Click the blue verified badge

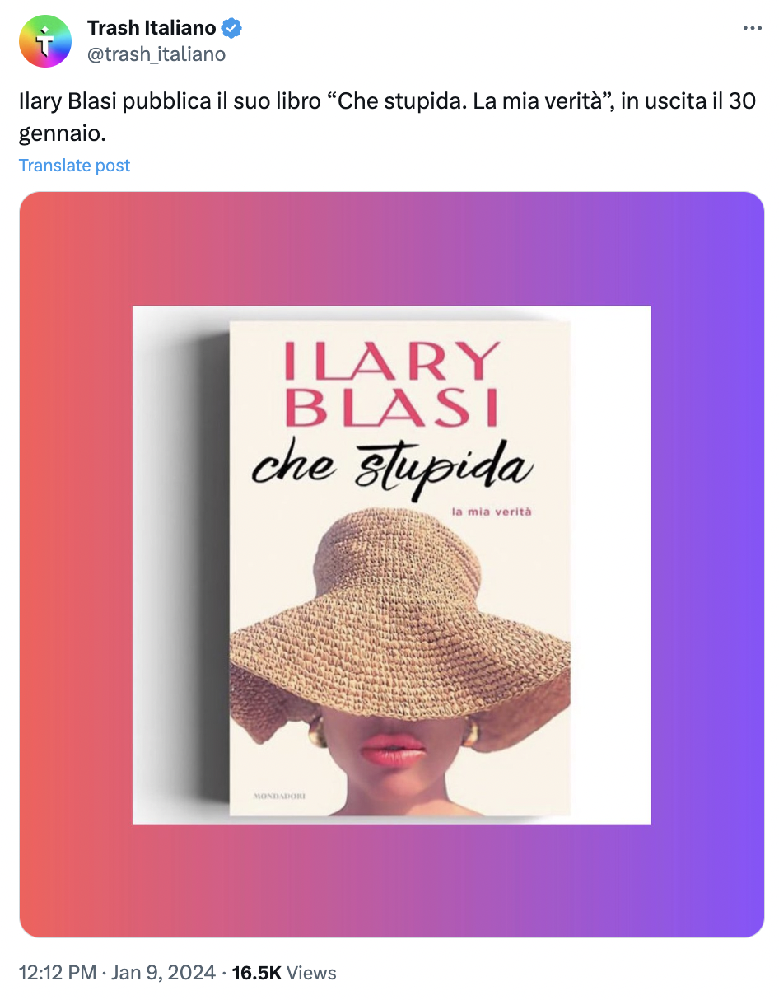click(232, 28)
